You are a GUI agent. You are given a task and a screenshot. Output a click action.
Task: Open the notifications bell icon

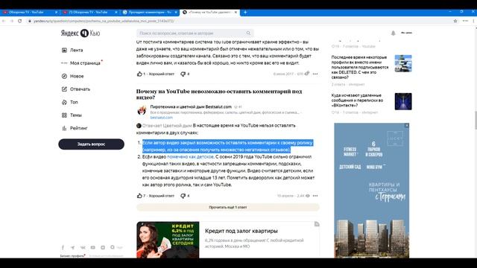click(393, 33)
